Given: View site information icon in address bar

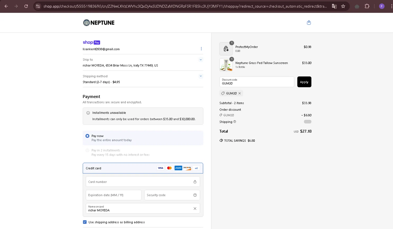Looking at the screenshot, I should pos(38,6).
